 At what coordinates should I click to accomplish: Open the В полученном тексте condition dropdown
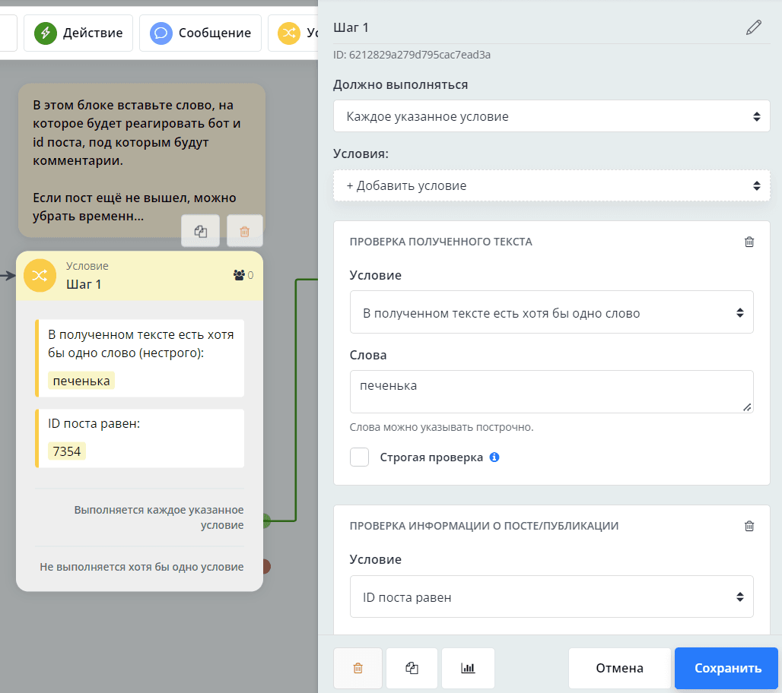(552, 312)
